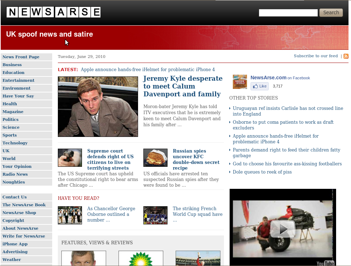351x266 pixels.
Task: Open Russian spies uncover KFC headline
Action: (x=196, y=159)
